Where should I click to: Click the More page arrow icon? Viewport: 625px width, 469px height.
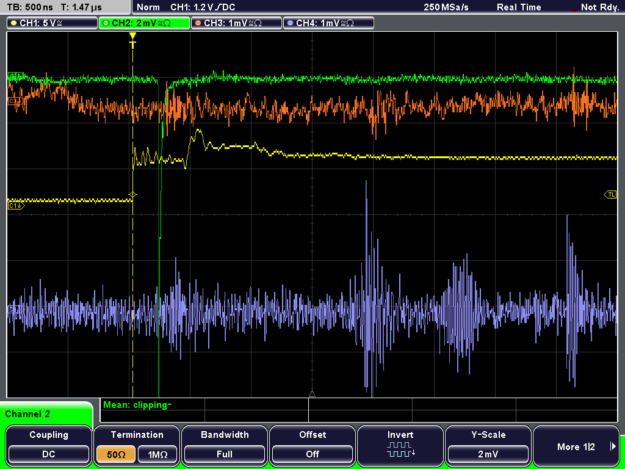(x=613, y=446)
